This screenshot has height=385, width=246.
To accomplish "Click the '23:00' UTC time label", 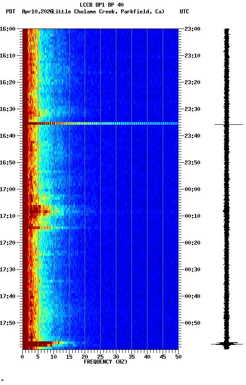I will [193, 29].
